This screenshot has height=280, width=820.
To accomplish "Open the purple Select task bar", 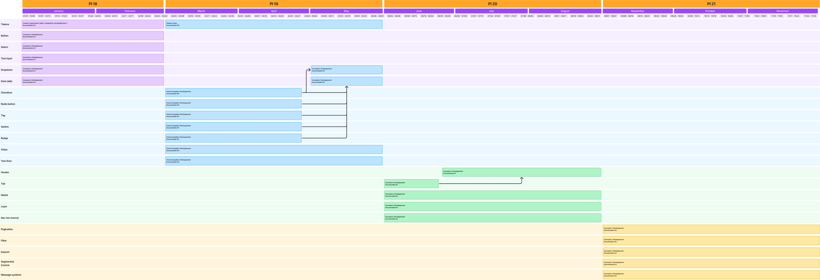I will (93, 47).
